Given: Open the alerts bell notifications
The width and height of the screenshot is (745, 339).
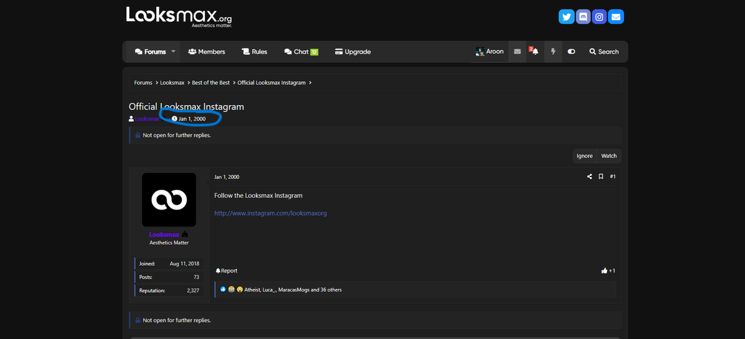Looking at the screenshot, I should (534, 52).
